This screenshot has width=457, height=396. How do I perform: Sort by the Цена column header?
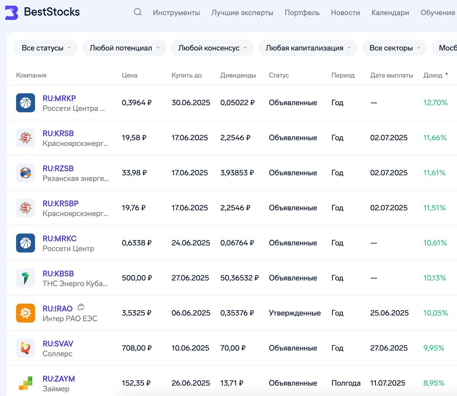click(129, 75)
